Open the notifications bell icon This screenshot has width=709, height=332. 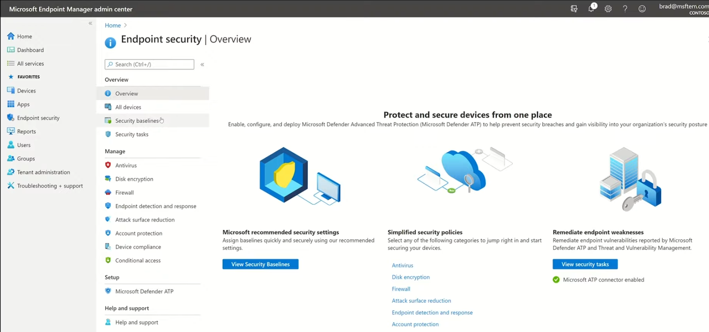591,9
